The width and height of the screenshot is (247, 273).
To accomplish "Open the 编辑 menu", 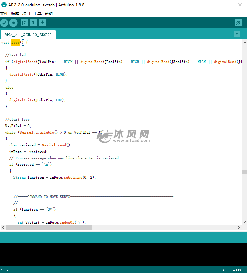I will 15,14.
